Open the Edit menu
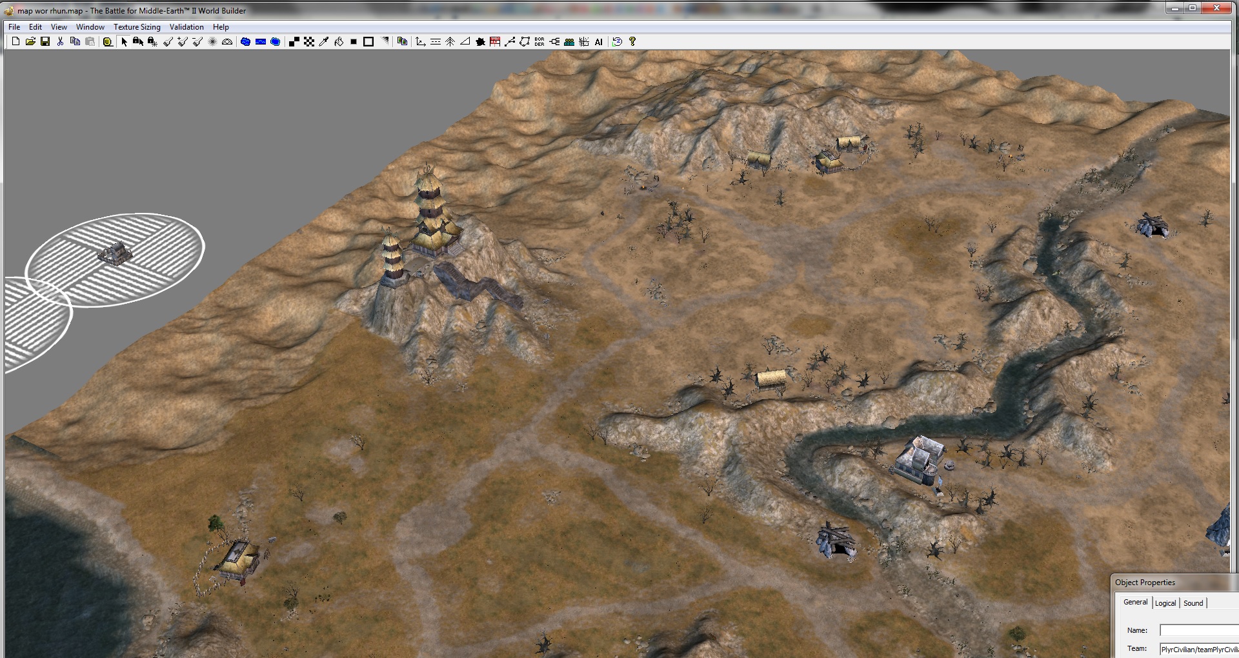Viewport: 1239px width, 658px height. coord(35,27)
